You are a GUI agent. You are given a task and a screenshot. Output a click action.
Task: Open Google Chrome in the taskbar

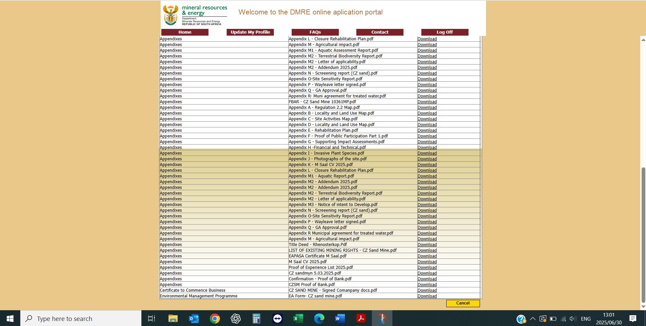pyautogui.click(x=215, y=318)
